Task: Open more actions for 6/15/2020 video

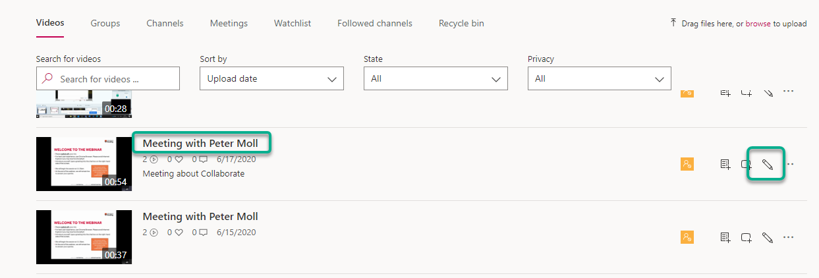Action: [x=789, y=237]
